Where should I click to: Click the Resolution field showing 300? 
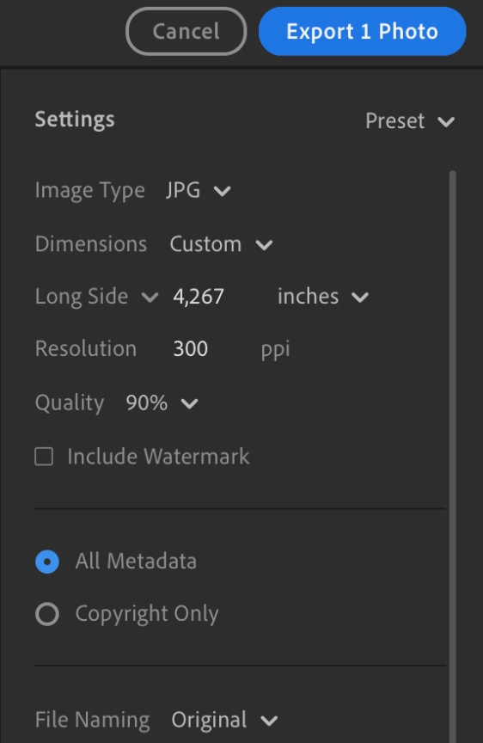pos(190,349)
